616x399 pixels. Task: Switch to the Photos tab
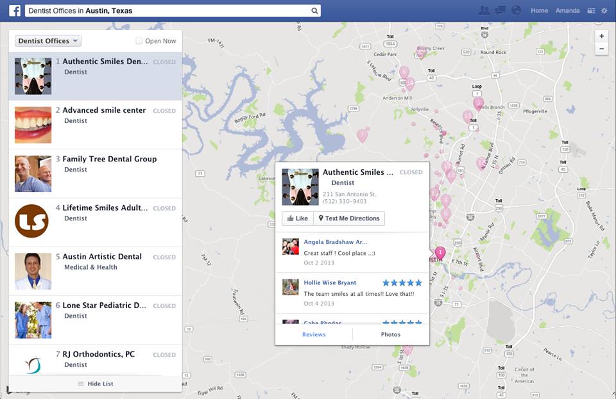[391, 334]
